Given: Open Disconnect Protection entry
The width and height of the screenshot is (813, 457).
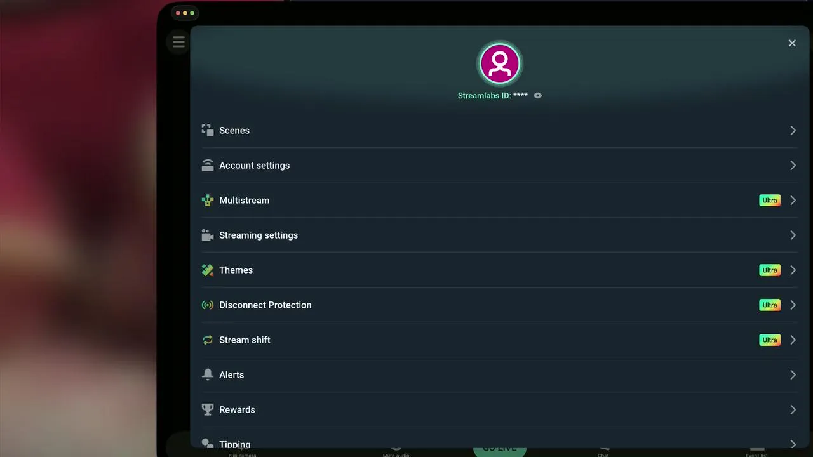Looking at the screenshot, I should [x=499, y=305].
